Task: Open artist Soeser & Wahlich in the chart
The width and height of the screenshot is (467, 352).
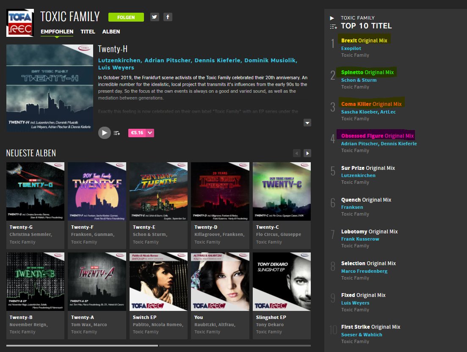Action: (x=362, y=335)
